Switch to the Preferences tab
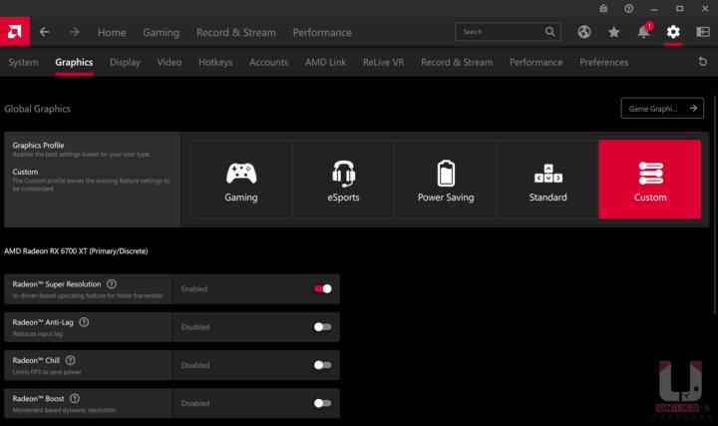 (x=604, y=62)
